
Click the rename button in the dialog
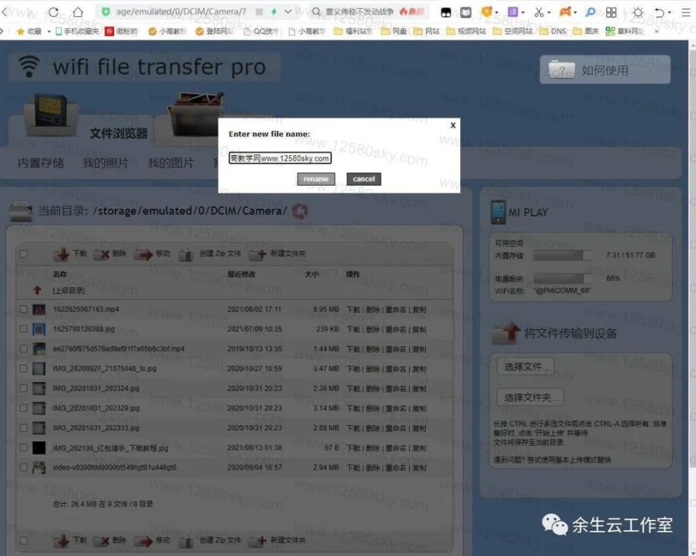(x=315, y=179)
